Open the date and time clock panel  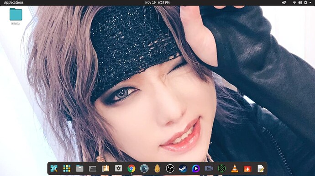tap(157, 3)
